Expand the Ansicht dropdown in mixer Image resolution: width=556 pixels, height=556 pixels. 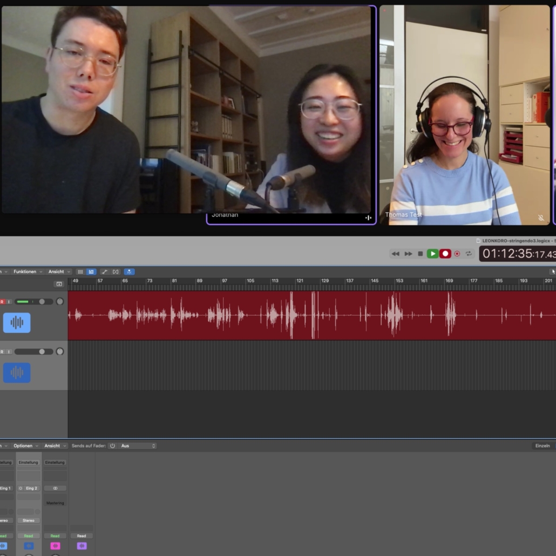55,446
